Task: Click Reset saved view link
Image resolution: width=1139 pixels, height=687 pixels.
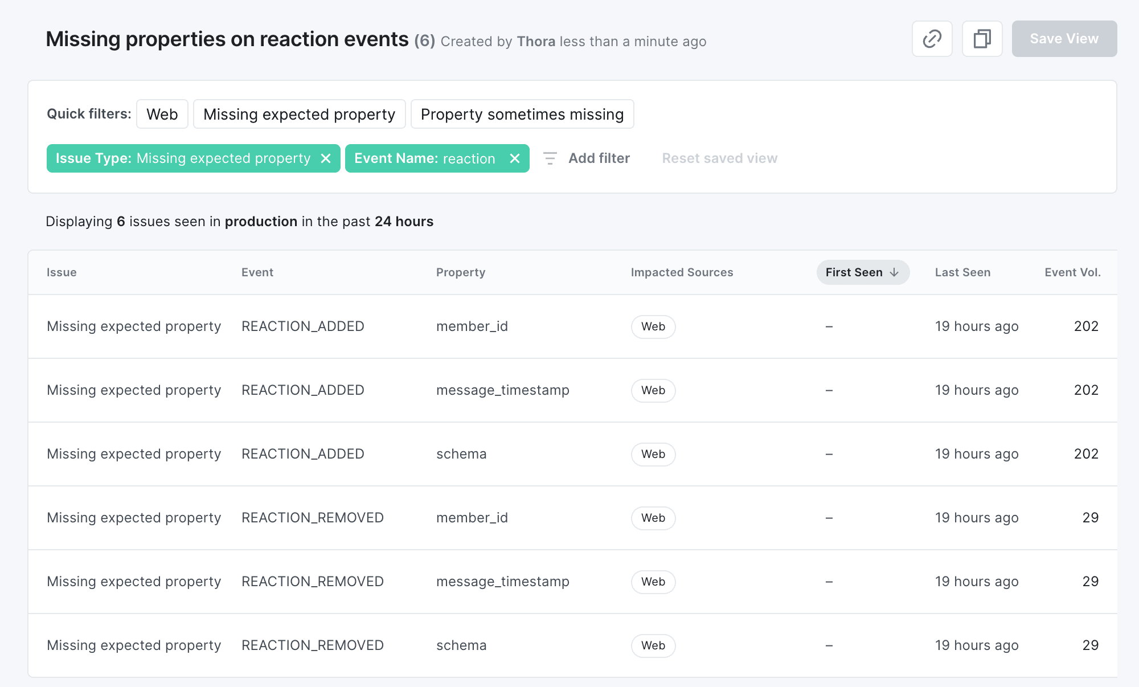Action: (719, 158)
